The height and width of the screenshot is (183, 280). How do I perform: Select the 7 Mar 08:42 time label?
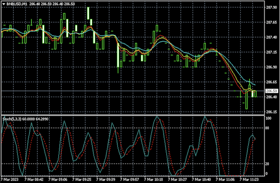[x=34, y=179]
